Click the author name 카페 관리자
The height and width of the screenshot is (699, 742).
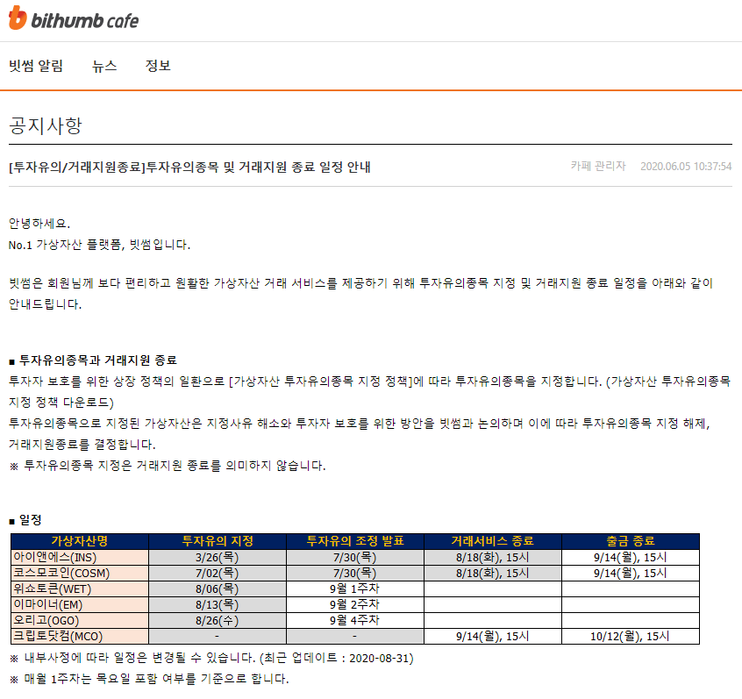pos(598,166)
